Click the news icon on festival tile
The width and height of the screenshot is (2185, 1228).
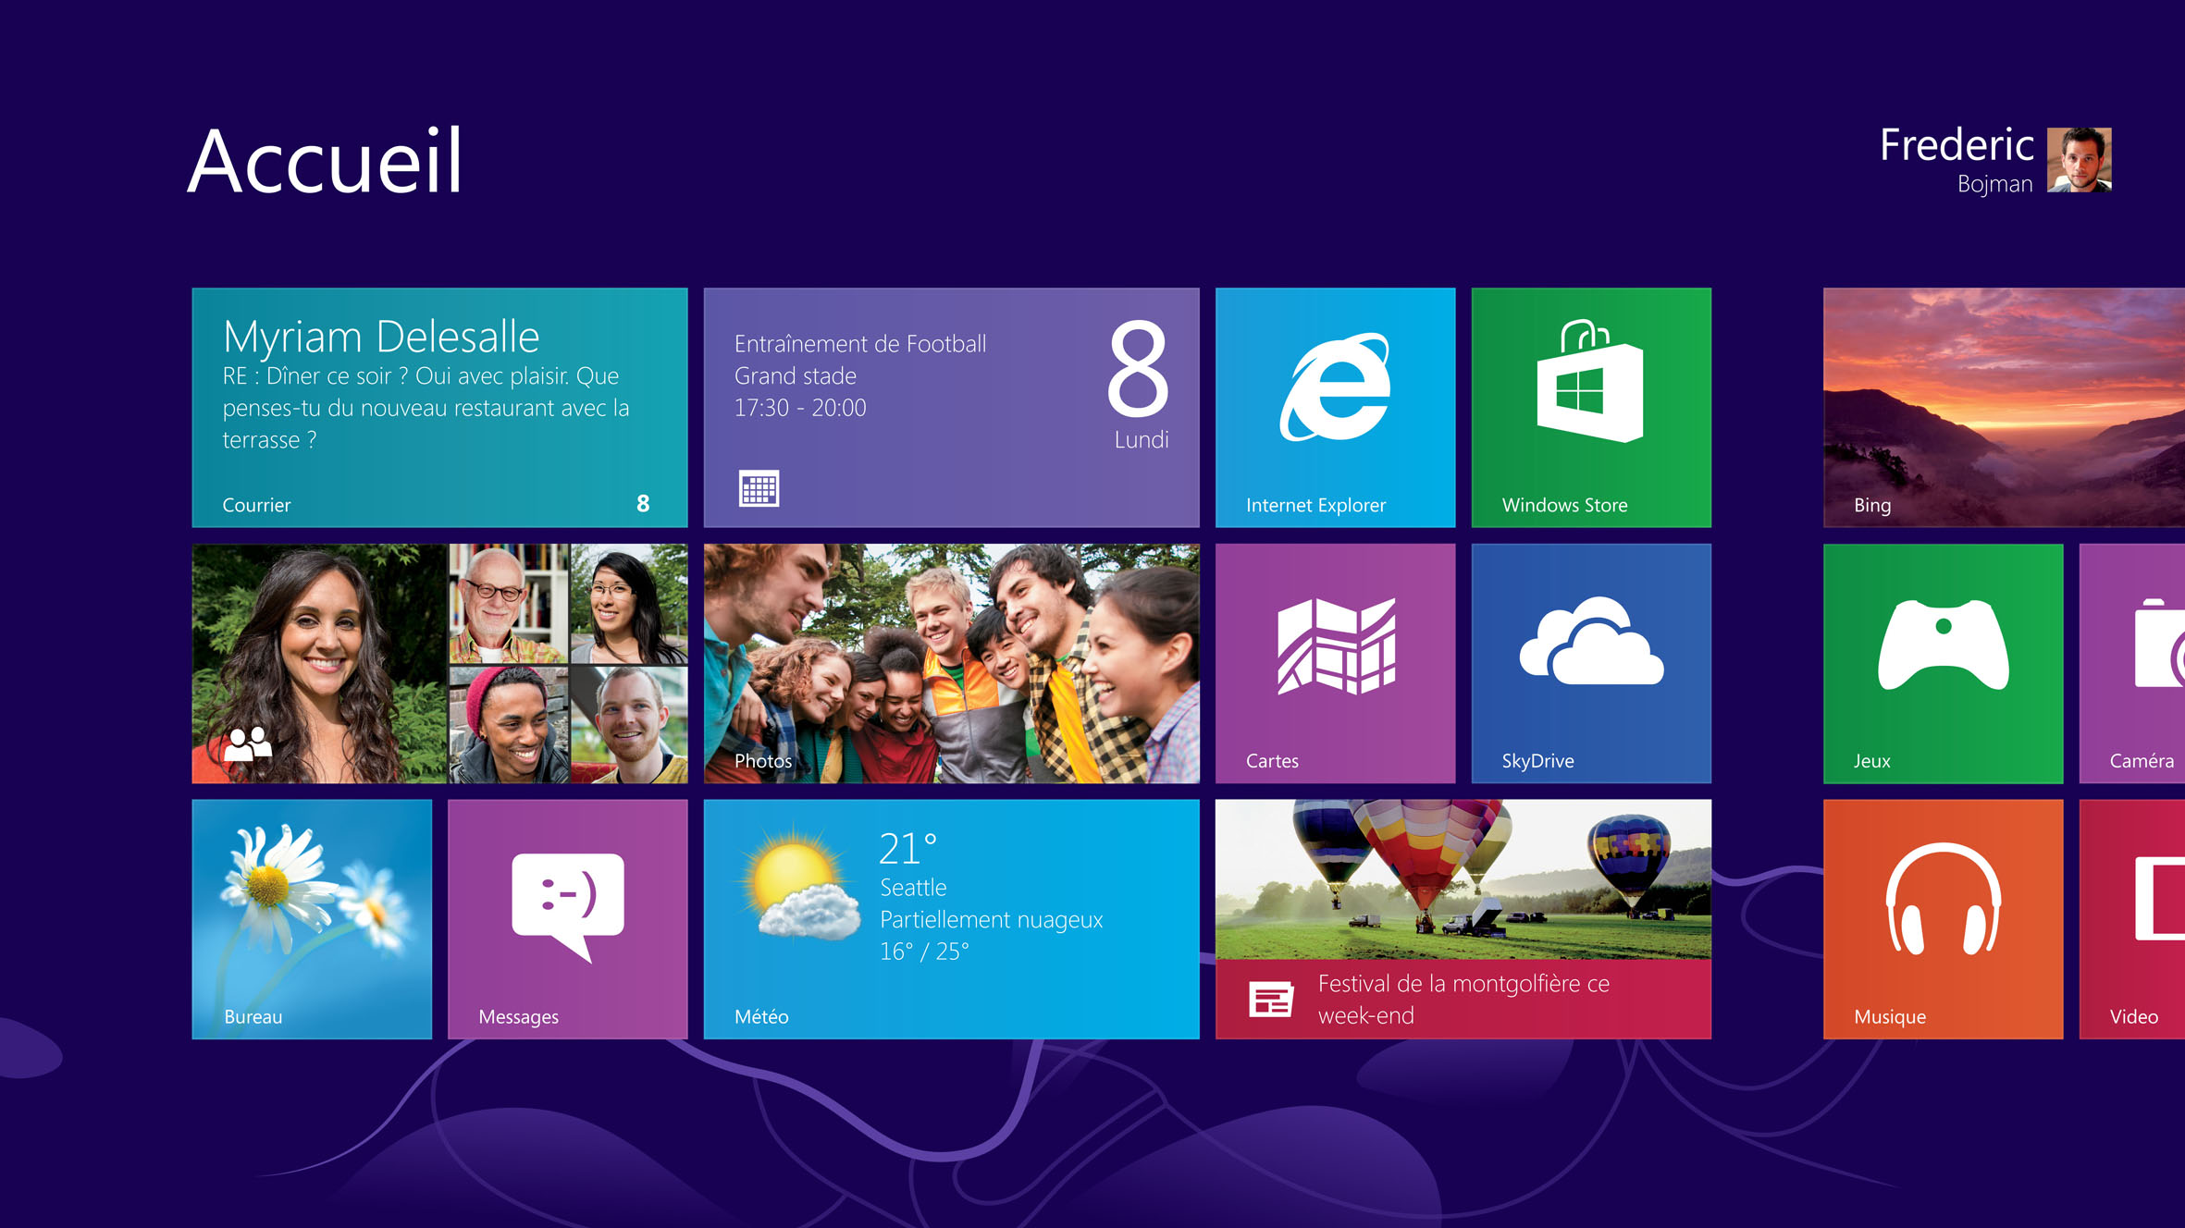[1270, 1000]
